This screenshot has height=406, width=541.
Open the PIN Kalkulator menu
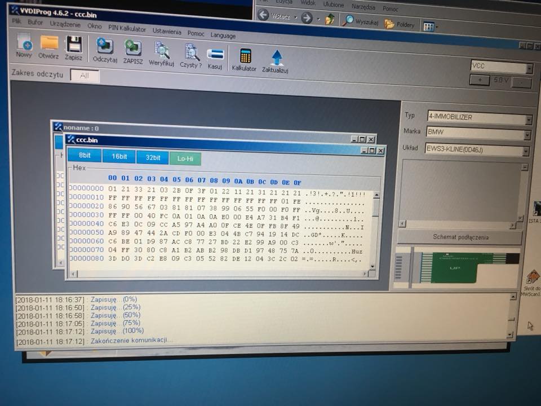pos(127,29)
